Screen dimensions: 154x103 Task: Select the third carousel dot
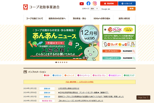point(60,62)
